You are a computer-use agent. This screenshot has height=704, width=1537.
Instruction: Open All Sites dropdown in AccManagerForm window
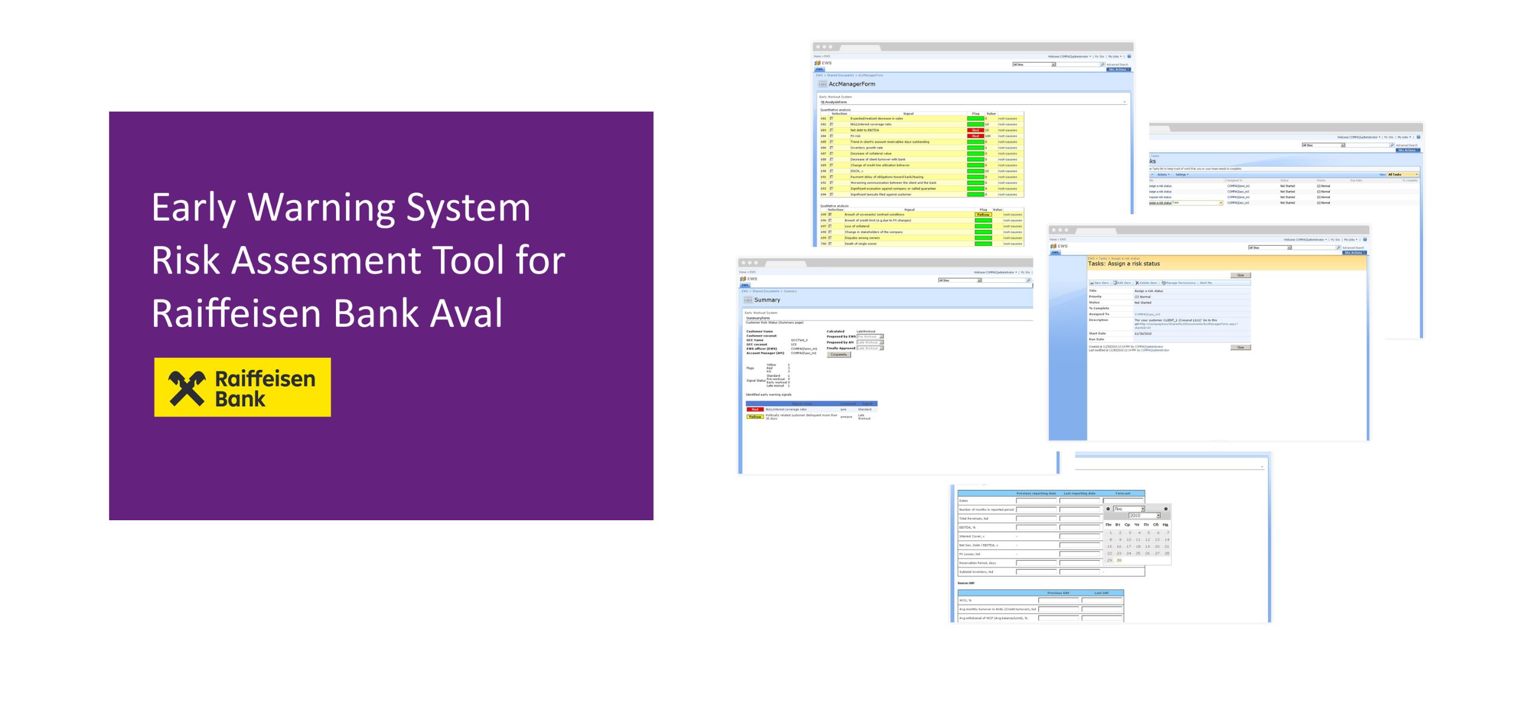(x=1034, y=64)
